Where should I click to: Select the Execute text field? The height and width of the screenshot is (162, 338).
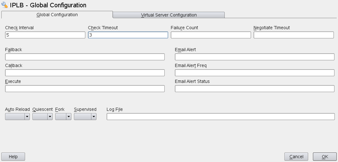(85, 89)
